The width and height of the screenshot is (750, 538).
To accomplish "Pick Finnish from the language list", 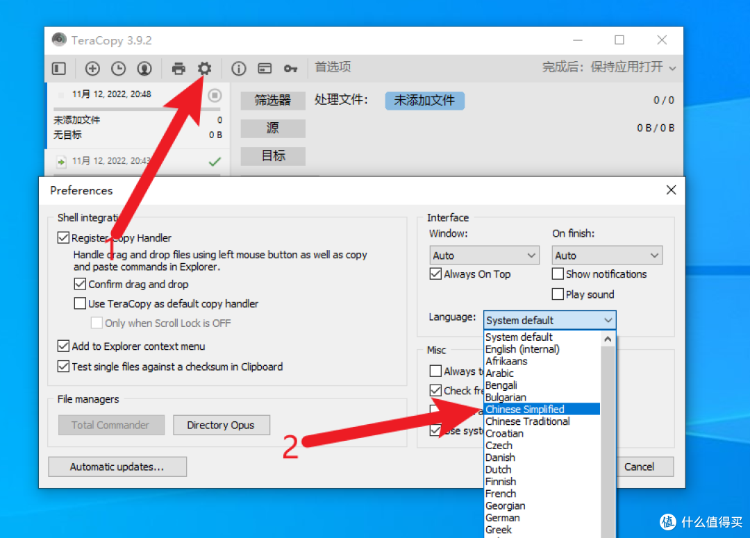I will 542,482.
